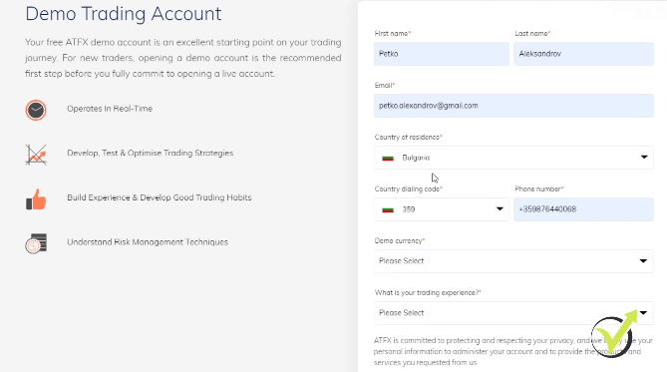Click the What is your trading experience label

(x=428, y=293)
